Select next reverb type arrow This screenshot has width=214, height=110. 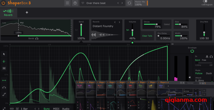(x=119, y=22)
